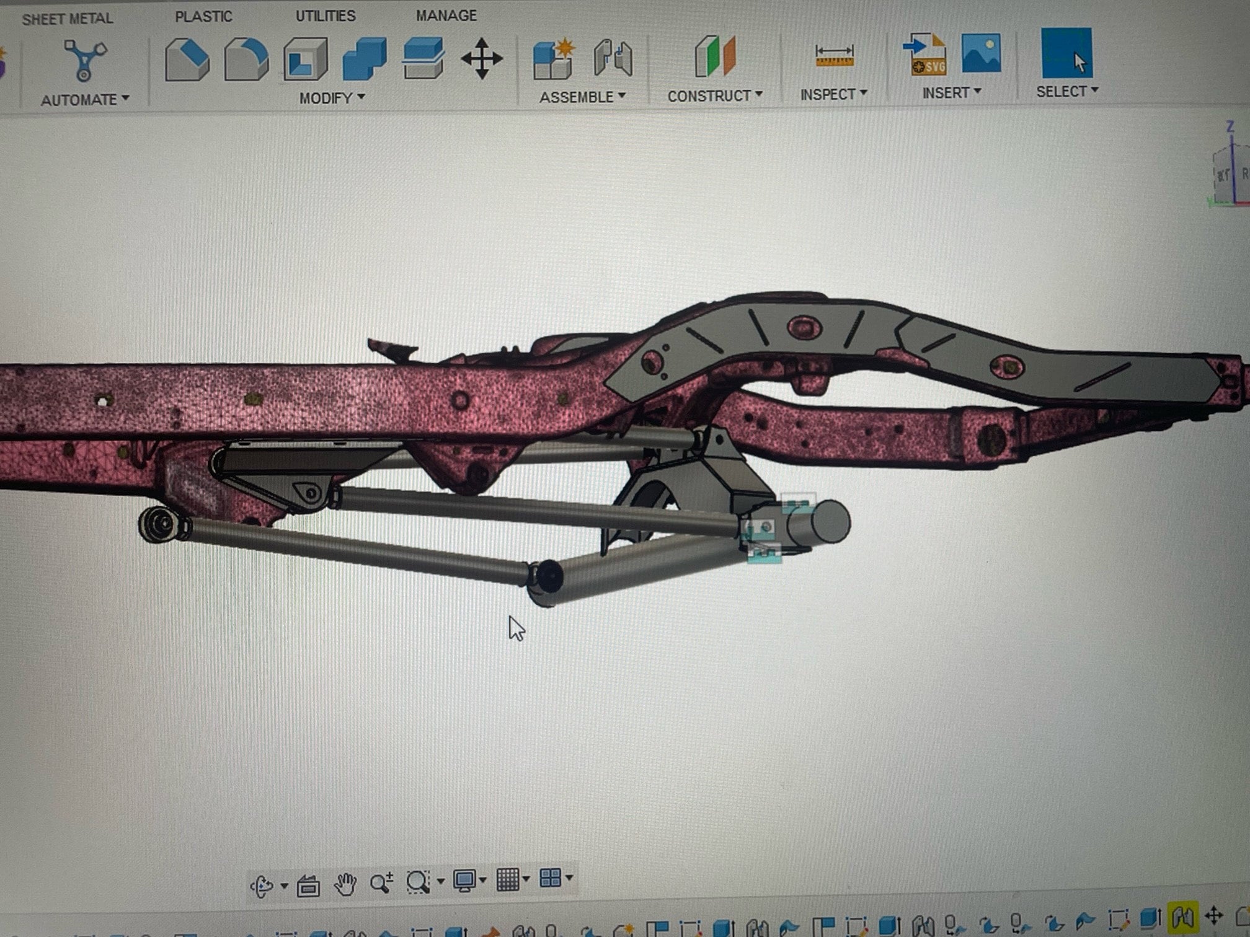1250x937 pixels.
Task: Click the Measure ruler icon
Action: tap(834, 56)
